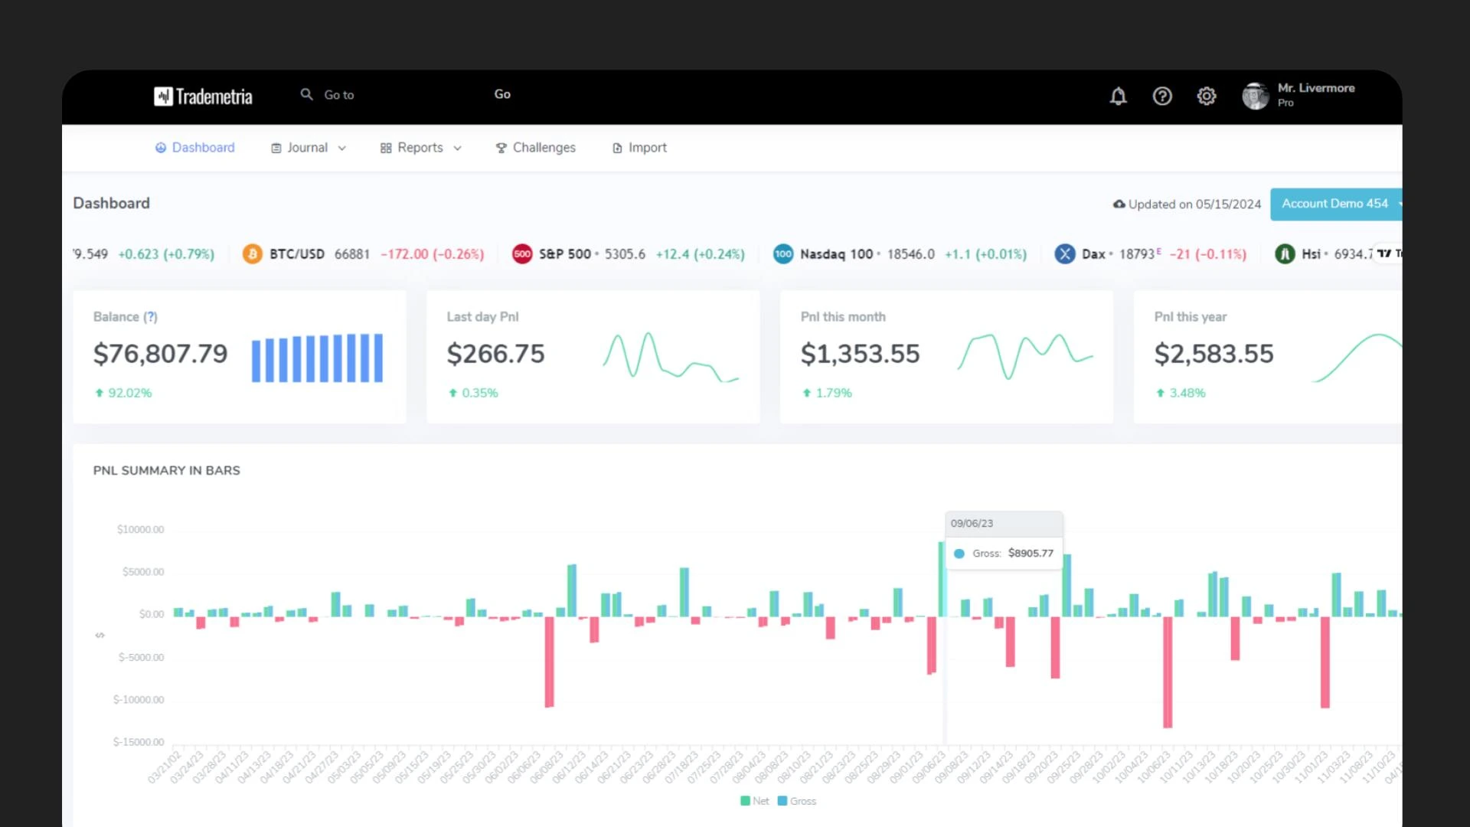
Task: Click the Balance (?) help link
Action: pos(150,317)
